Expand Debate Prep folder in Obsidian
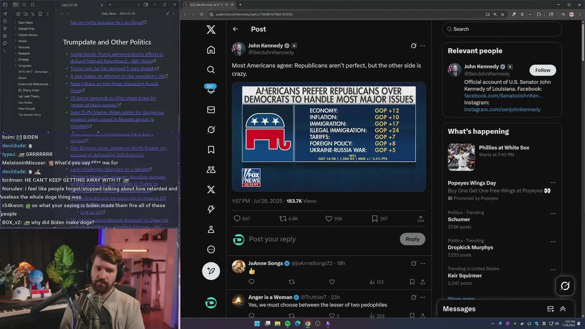This screenshot has height=329, width=585. tap(15, 29)
